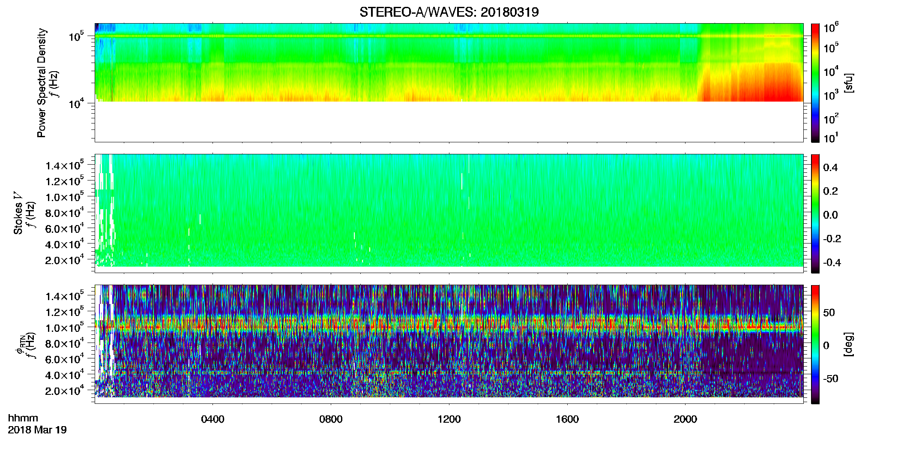Click the Power Spectral Density color bar
The height and width of the screenshot is (463, 898).
tap(815, 83)
